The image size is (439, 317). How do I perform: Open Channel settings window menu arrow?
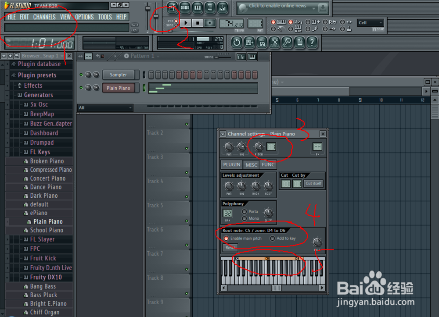click(223, 134)
